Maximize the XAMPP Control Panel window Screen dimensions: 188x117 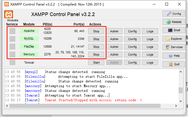(167, 4)
